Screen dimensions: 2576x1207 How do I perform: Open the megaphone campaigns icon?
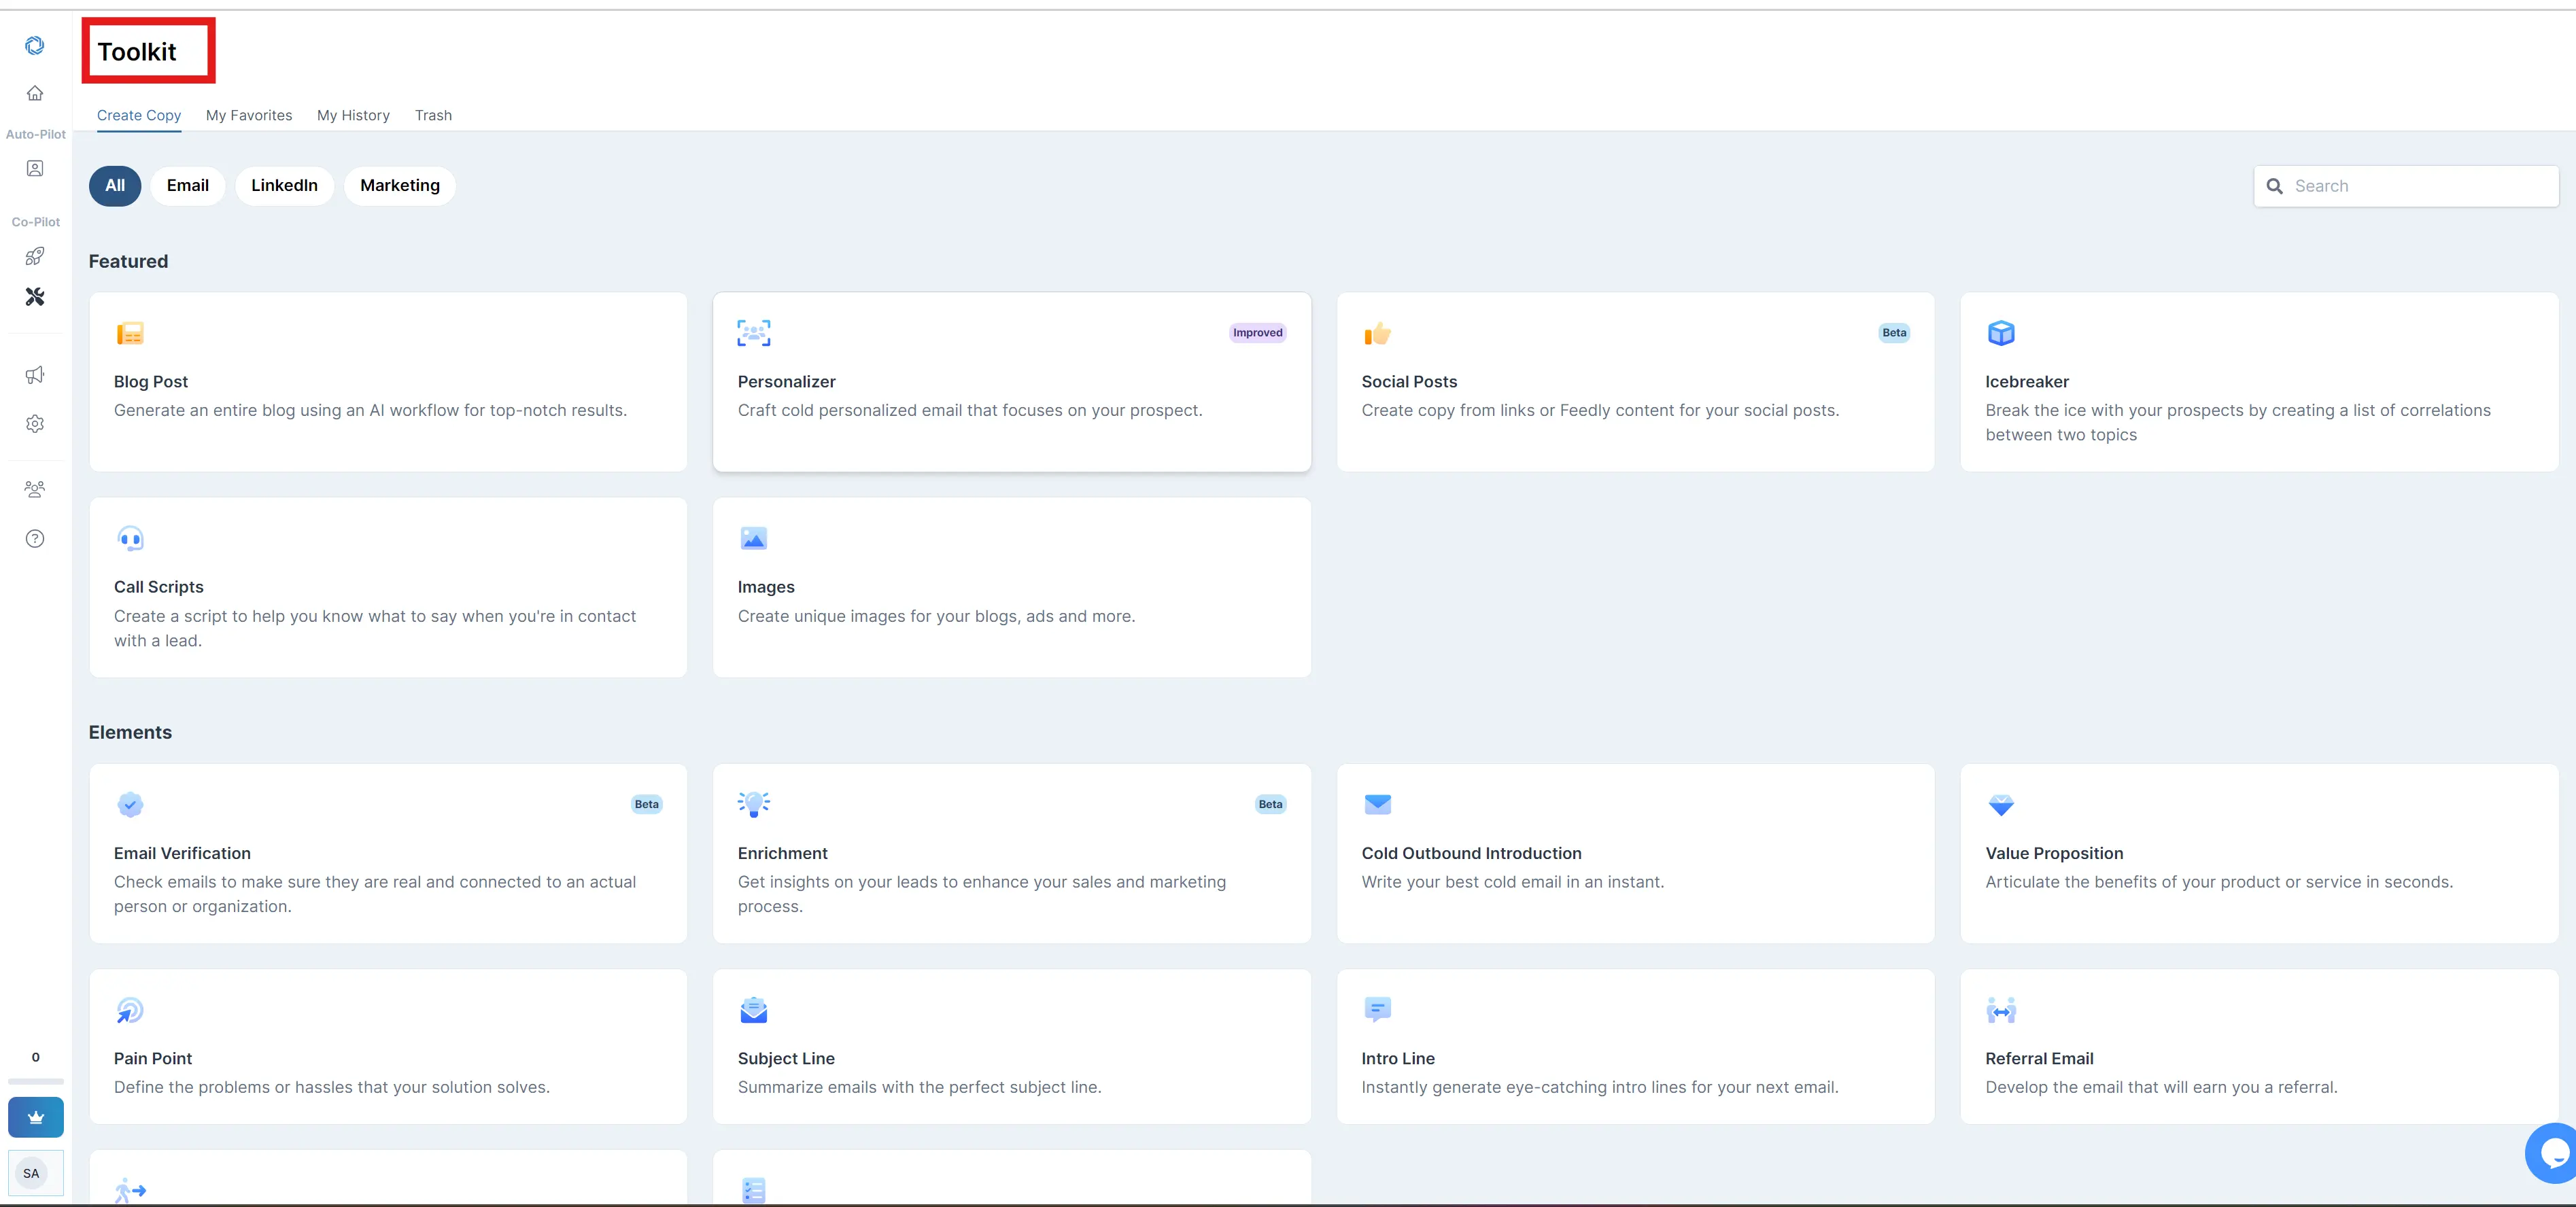point(35,375)
